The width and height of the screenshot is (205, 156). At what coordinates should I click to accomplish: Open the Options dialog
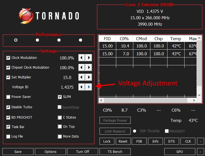[50, 152]
